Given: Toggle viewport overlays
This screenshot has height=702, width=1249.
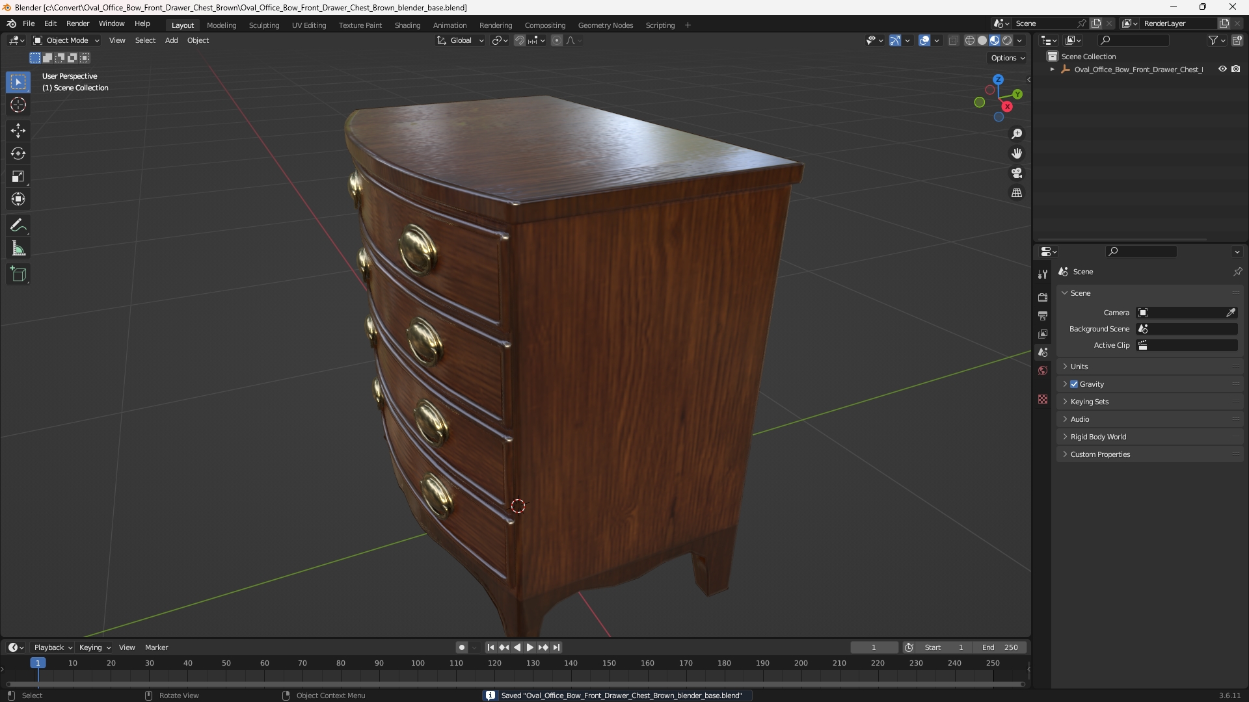Looking at the screenshot, I should click(924, 40).
